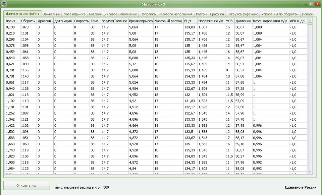
Task: Select the Данные из лог файла tab
Action: click(22, 14)
